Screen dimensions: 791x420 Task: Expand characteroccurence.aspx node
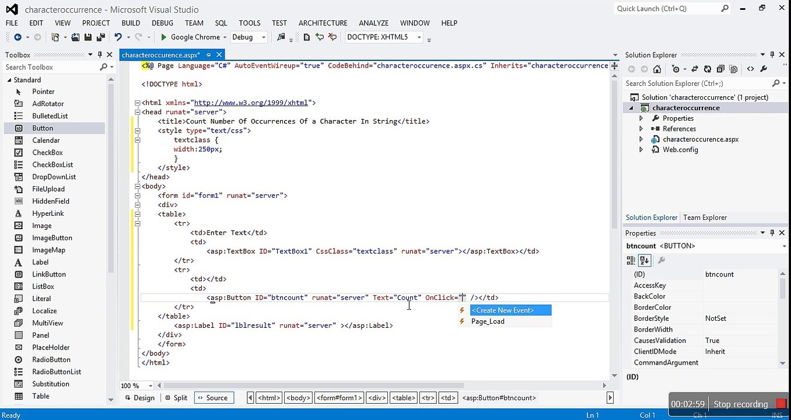(x=641, y=139)
